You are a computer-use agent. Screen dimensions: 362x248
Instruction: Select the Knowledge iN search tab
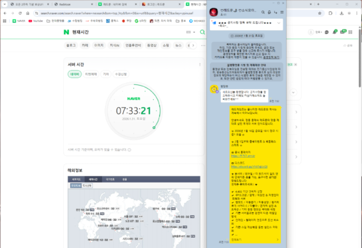pyautogui.click(x=115, y=45)
